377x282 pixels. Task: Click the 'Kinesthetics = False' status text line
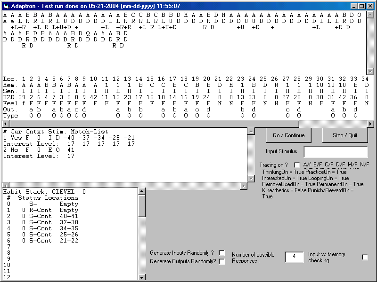click(308, 190)
